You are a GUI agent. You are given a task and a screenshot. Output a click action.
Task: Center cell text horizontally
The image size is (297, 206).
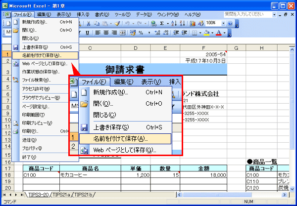click(x=106, y=33)
